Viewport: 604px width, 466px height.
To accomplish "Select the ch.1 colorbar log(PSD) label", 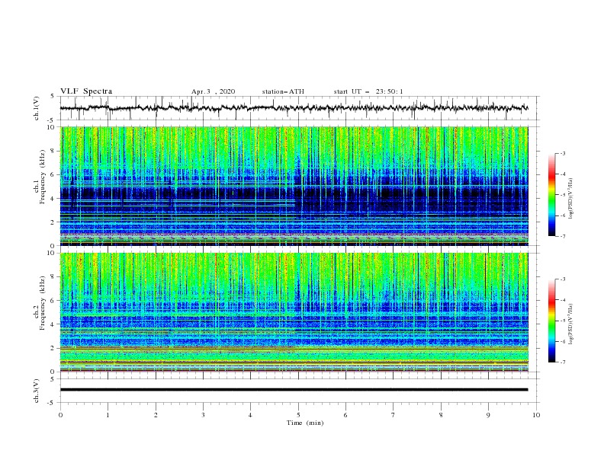I will coord(570,199).
